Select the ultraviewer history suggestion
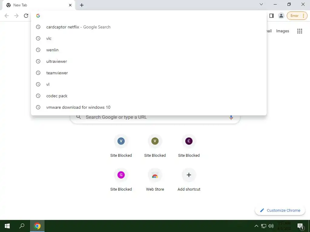310x232 pixels. [149, 61]
